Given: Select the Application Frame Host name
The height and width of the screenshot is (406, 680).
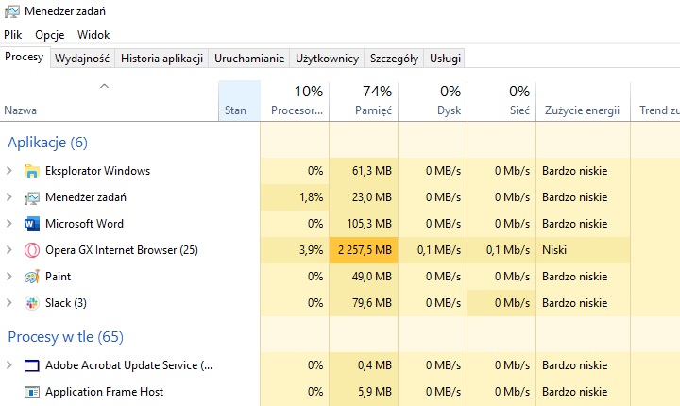Looking at the screenshot, I should click(x=105, y=392).
